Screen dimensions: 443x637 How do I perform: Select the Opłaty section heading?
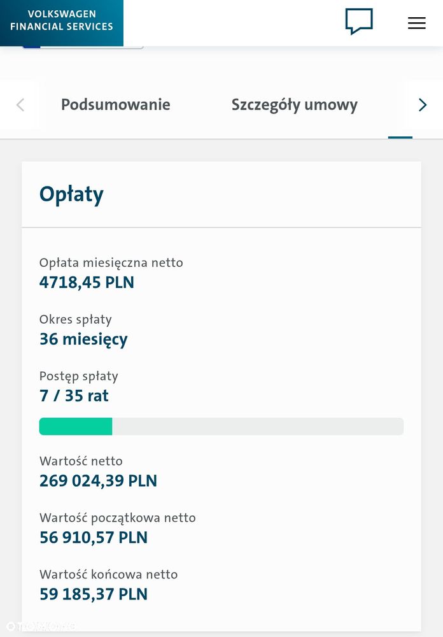(x=71, y=194)
